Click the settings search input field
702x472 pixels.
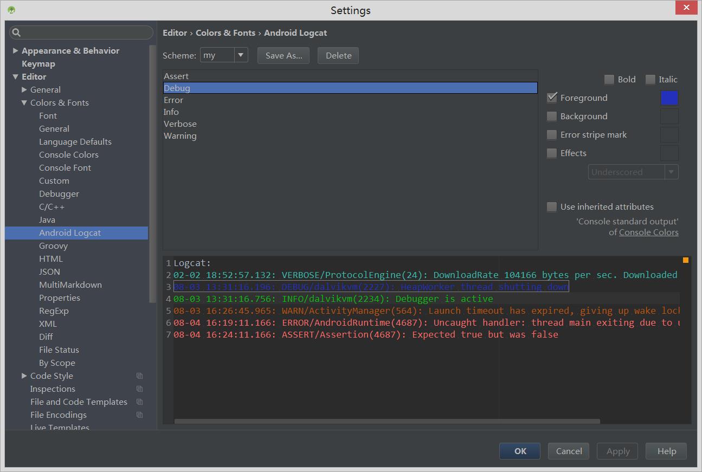(x=81, y=33)
